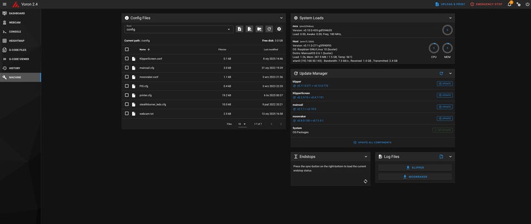Click the Voron red logo
The image size is (531, 224).
15,4
